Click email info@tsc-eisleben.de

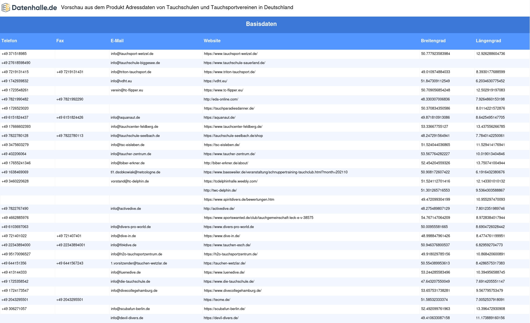(128, 145)
